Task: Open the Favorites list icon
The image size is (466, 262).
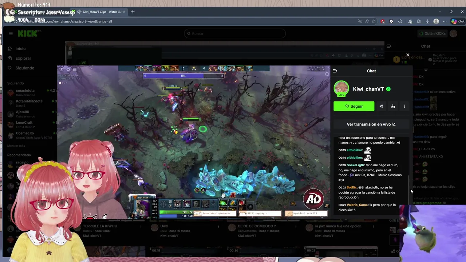Action: pos(419,21)
